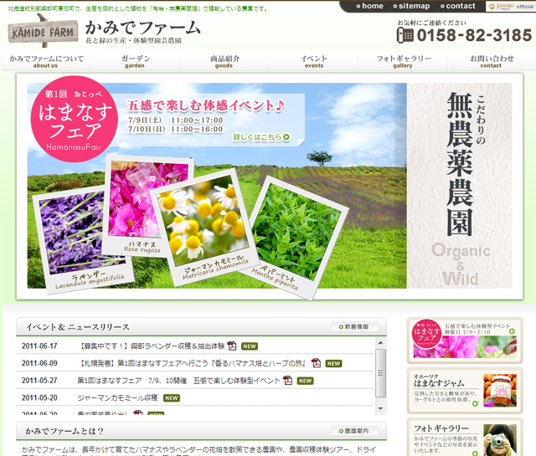The height and width of the screenshot is (456, 536).
Task: Open PDF icon for 2011-06-09 news item
Action: pos(316,363)
